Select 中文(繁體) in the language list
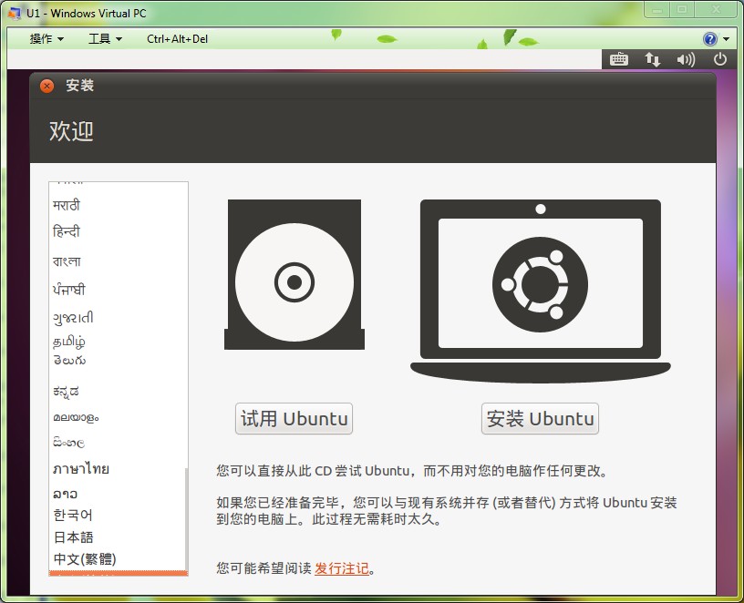 tap(117, 559)
